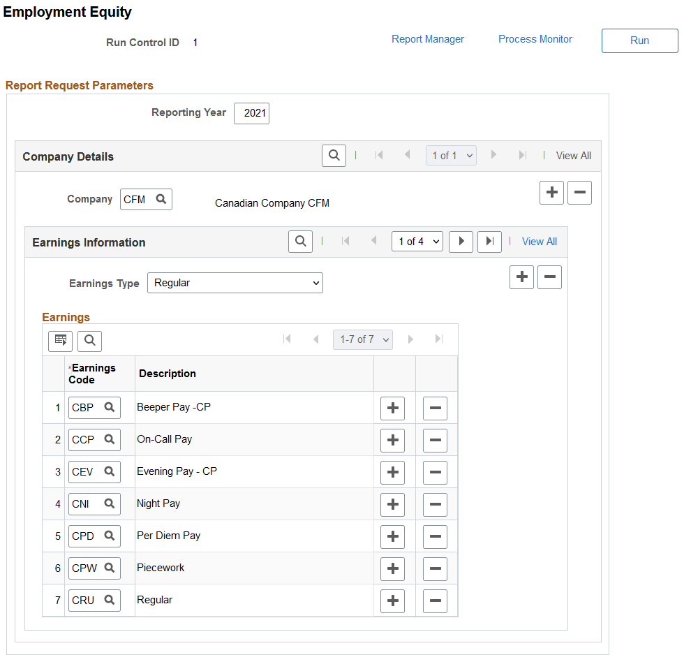
Task: Open the '1 of 1' Company Details selector
Action: pyautogui.click(x=451, y=155)
